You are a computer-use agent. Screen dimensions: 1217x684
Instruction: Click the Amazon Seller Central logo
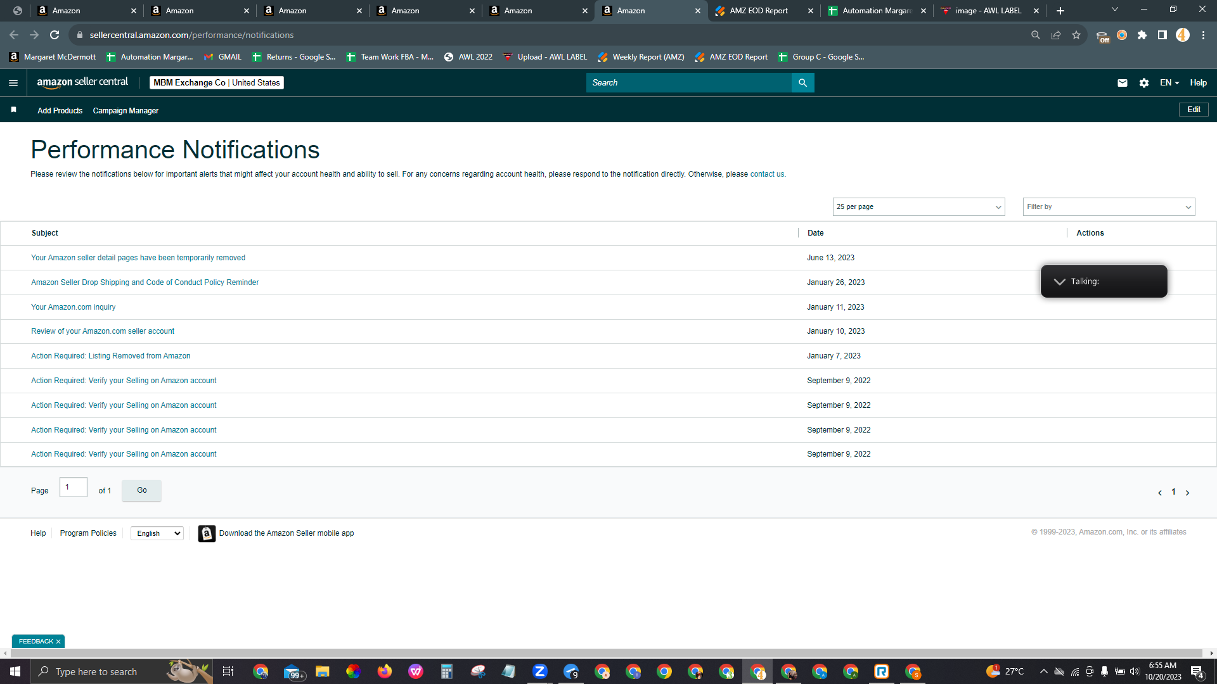82,82
